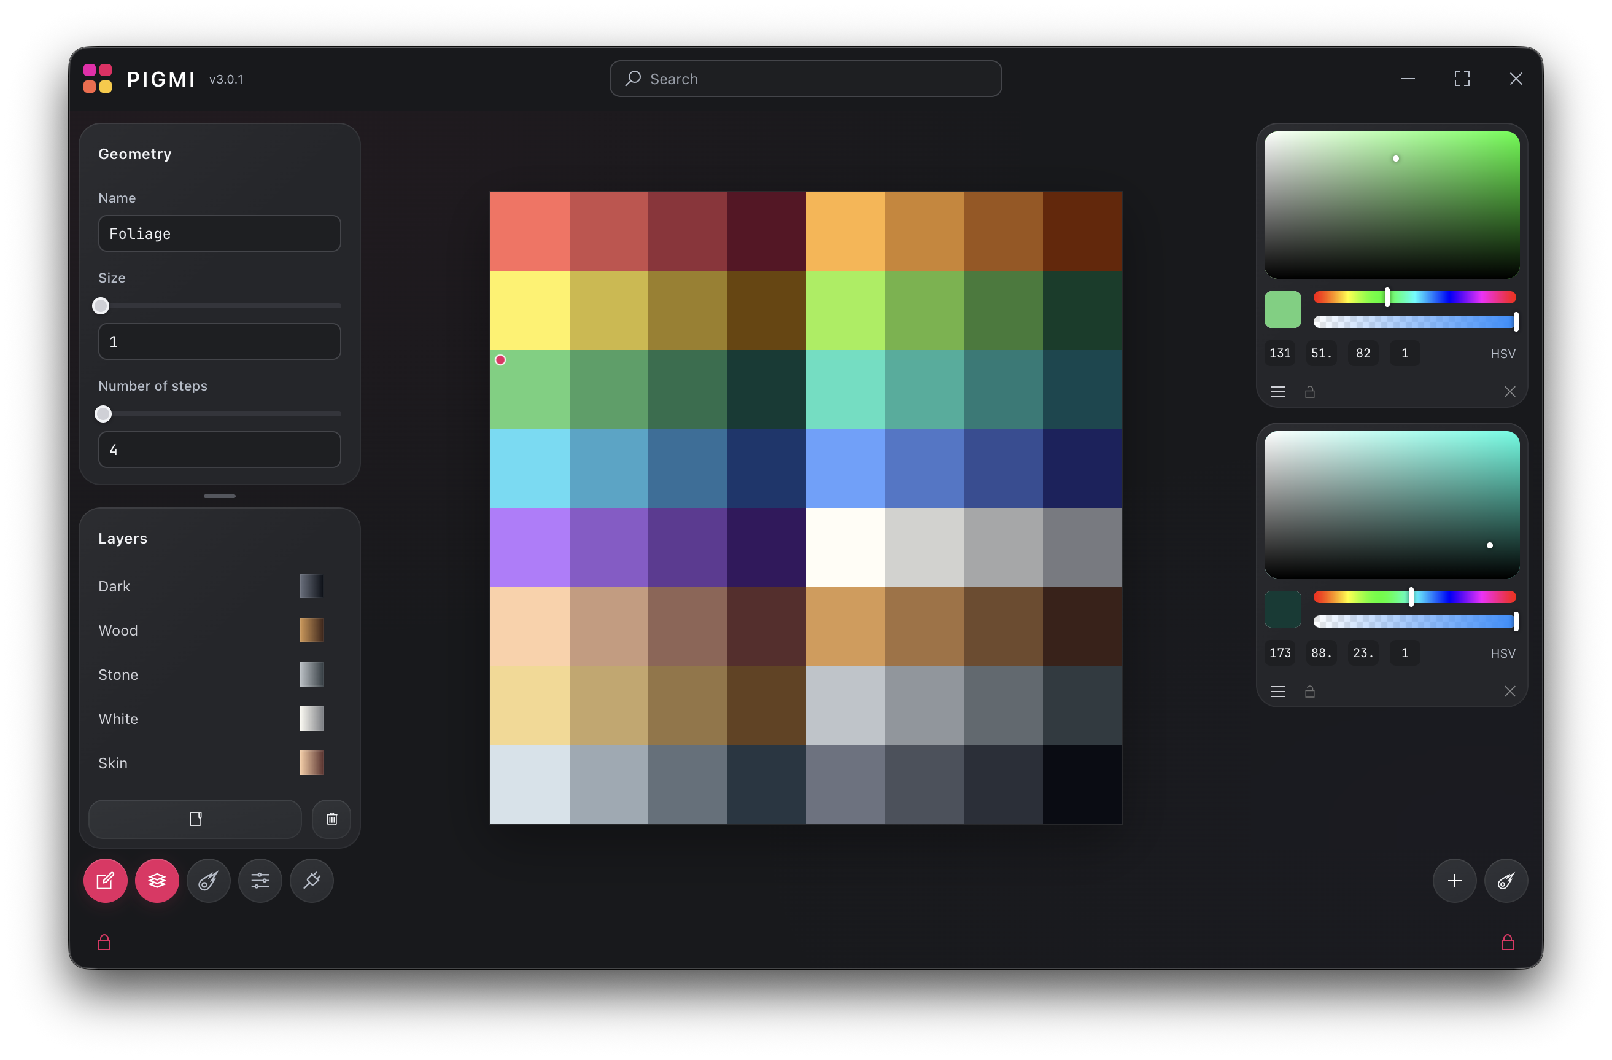The image size is (1612, 1060).
Task: Delete layer with the trash icon
Action: tap(332, 819)
